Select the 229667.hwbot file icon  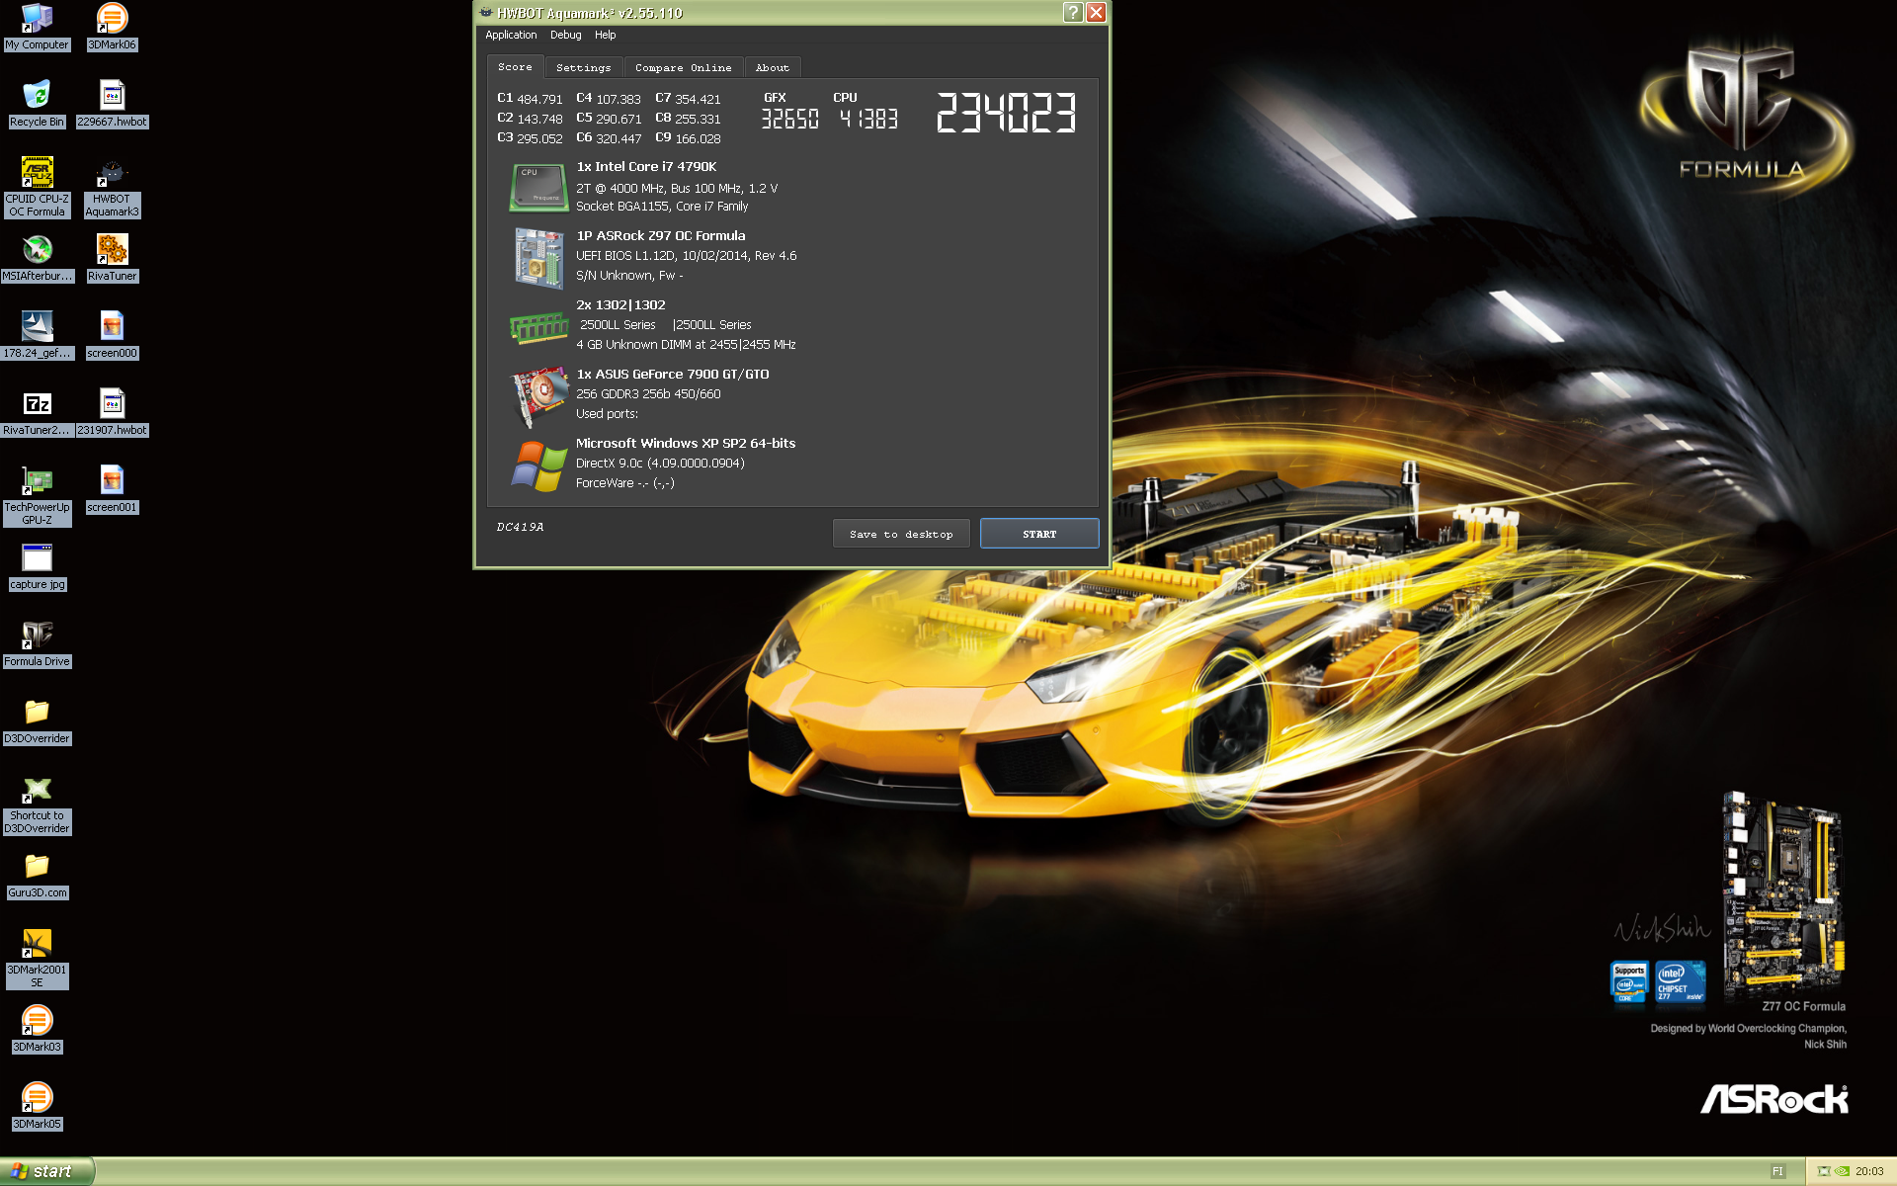112,104
